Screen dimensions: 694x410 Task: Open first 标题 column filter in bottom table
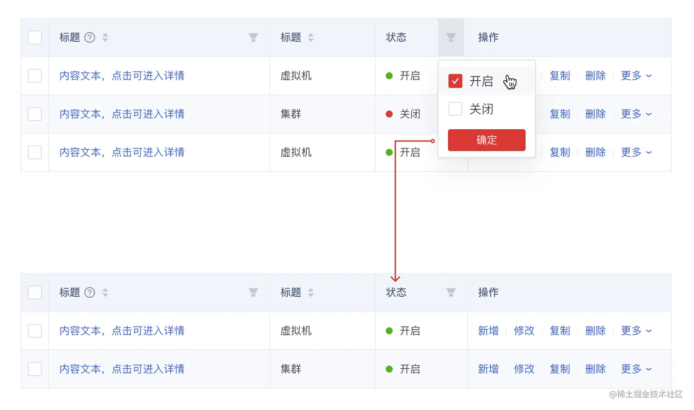click(253, 293)
